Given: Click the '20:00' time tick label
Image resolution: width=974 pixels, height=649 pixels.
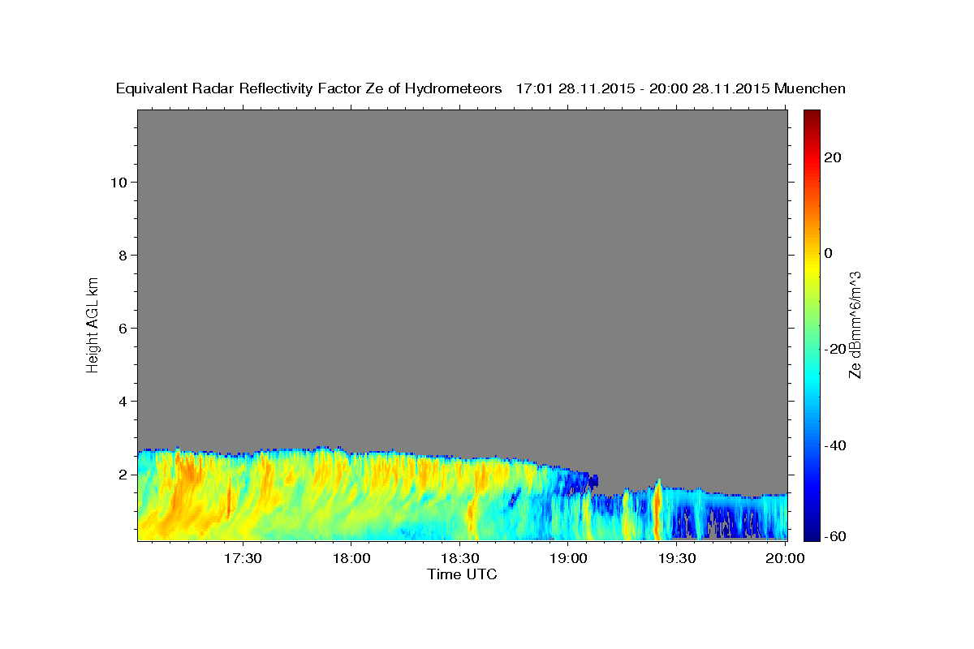Looking at the screenshot, I should [785, 559].
